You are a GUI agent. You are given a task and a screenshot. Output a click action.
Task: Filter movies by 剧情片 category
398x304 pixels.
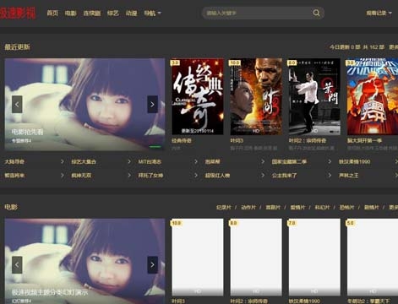click(371, 207)
